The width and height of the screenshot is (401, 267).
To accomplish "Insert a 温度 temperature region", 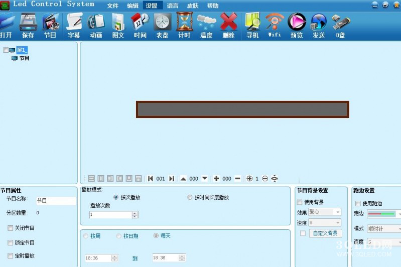I will point(206,26).
